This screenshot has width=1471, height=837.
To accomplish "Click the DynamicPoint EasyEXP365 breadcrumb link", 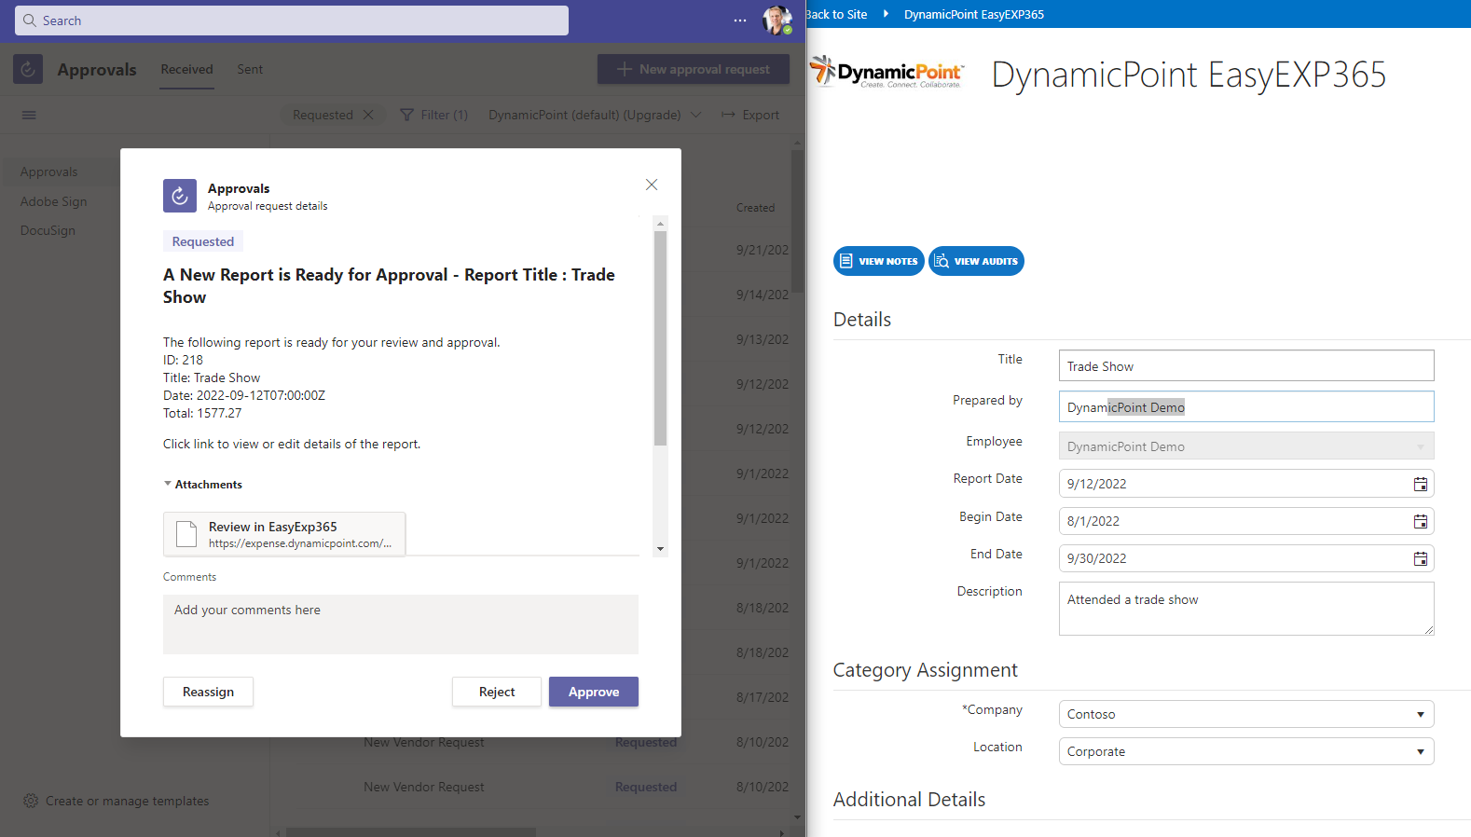I will [x=974, y=14].
